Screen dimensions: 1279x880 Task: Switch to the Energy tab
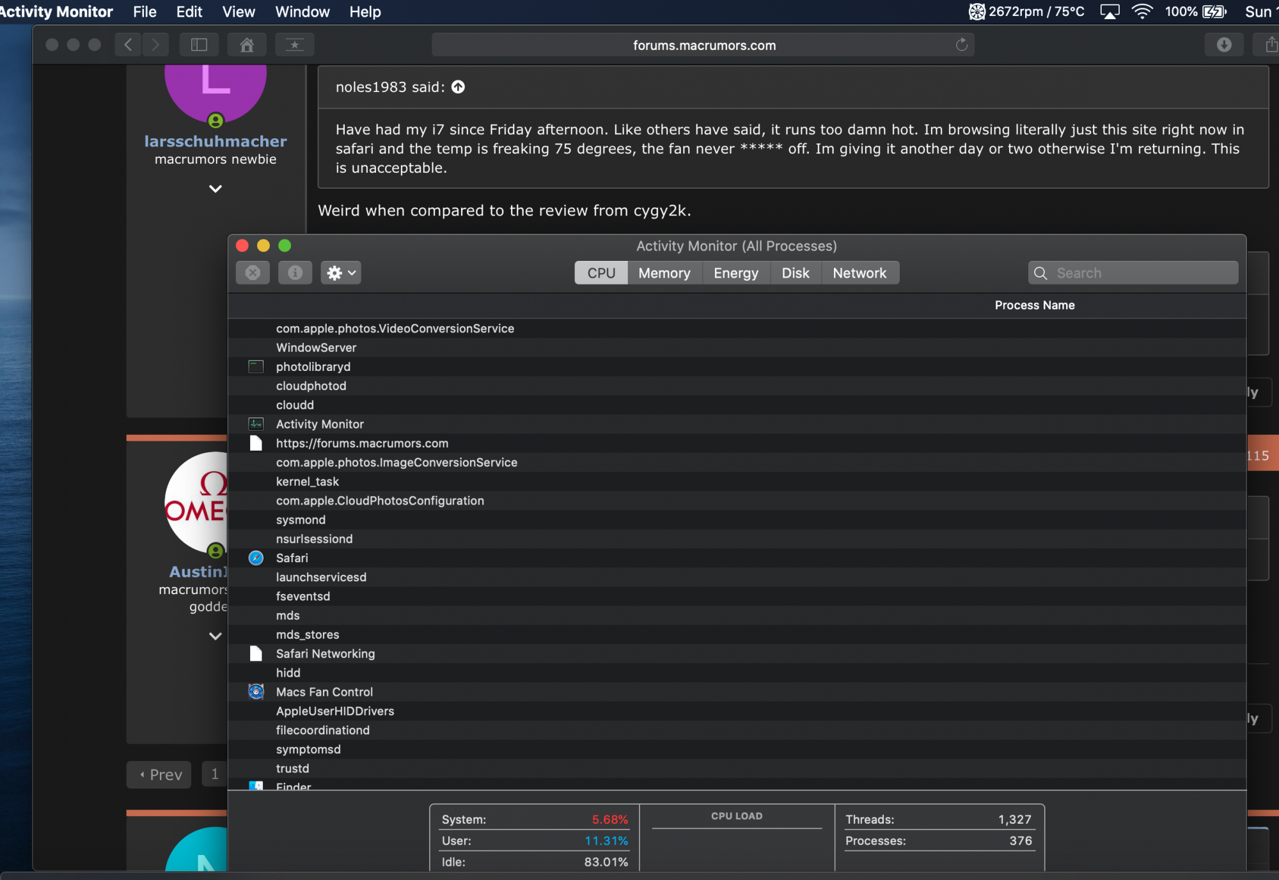[736, 273]
